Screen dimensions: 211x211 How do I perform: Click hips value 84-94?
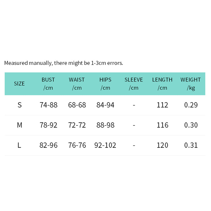[x=105, y=105]
